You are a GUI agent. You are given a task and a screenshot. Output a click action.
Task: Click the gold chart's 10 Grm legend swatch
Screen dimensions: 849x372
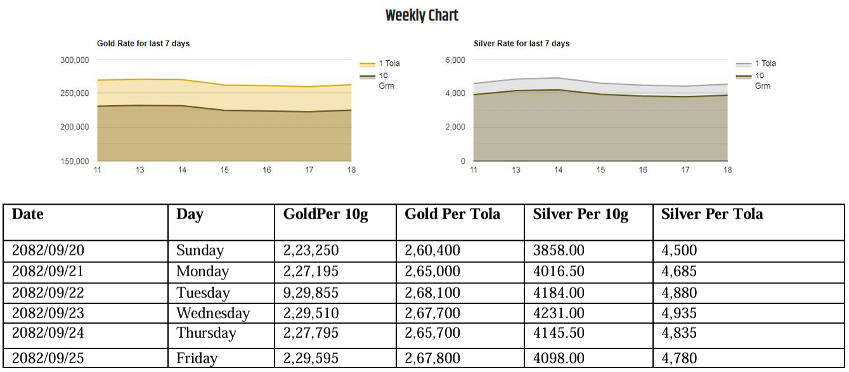pos(368,77)
